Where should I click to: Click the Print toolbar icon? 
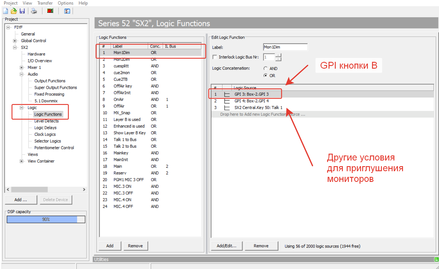(34, 11)
